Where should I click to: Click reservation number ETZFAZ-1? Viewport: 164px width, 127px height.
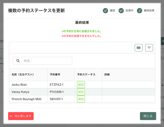[x=57, y=85]
